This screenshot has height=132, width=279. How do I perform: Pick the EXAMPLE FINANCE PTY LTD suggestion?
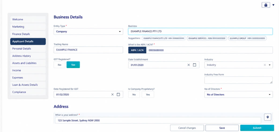click(x=164, y=38)
